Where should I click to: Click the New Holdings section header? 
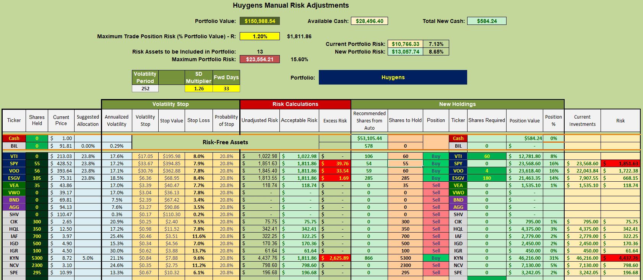pos(458,104)
